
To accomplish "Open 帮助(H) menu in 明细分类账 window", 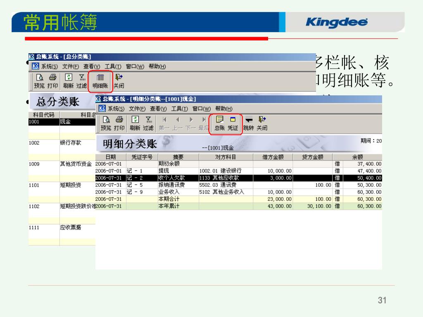I will 223,109.
